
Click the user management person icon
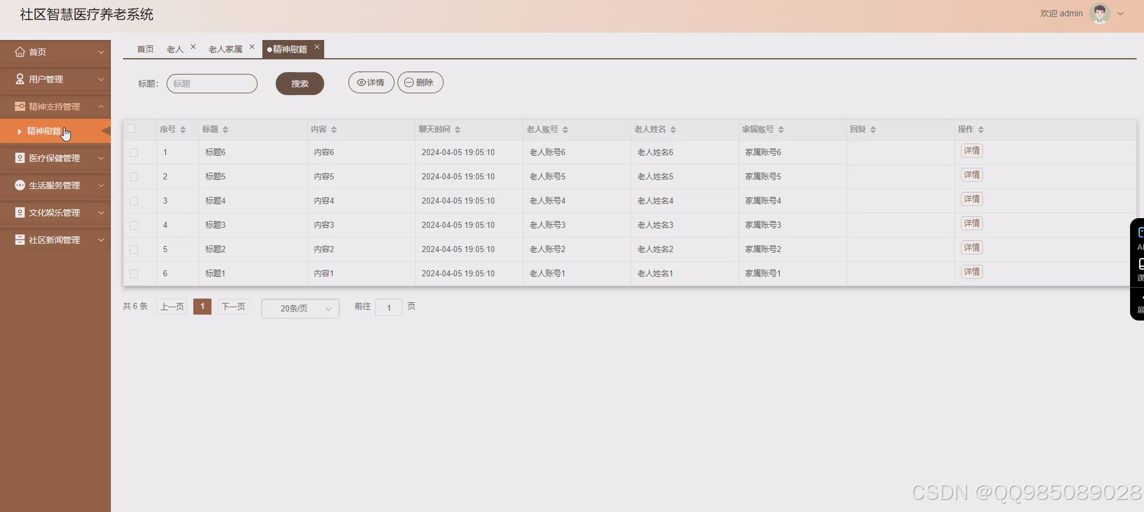tap(20, 79)
